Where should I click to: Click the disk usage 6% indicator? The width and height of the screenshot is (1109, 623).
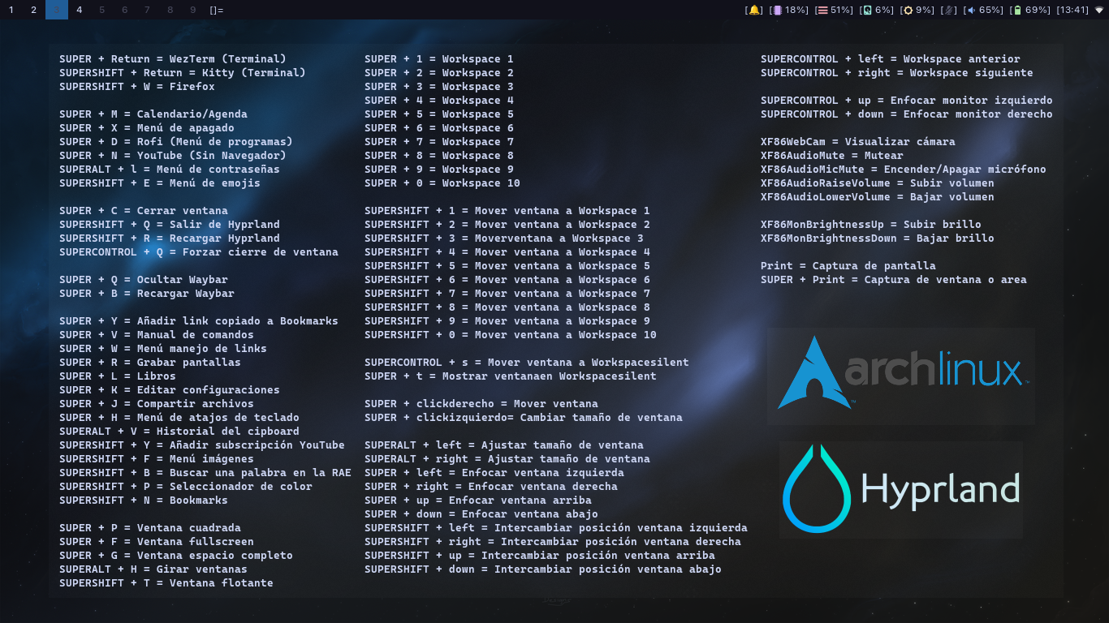point(876,10)
